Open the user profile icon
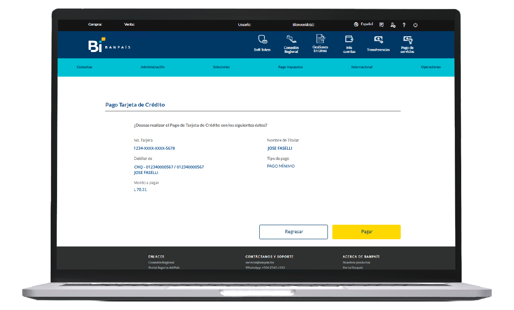Viewport: 514px width, 310px height. click(x=393, y=25)
